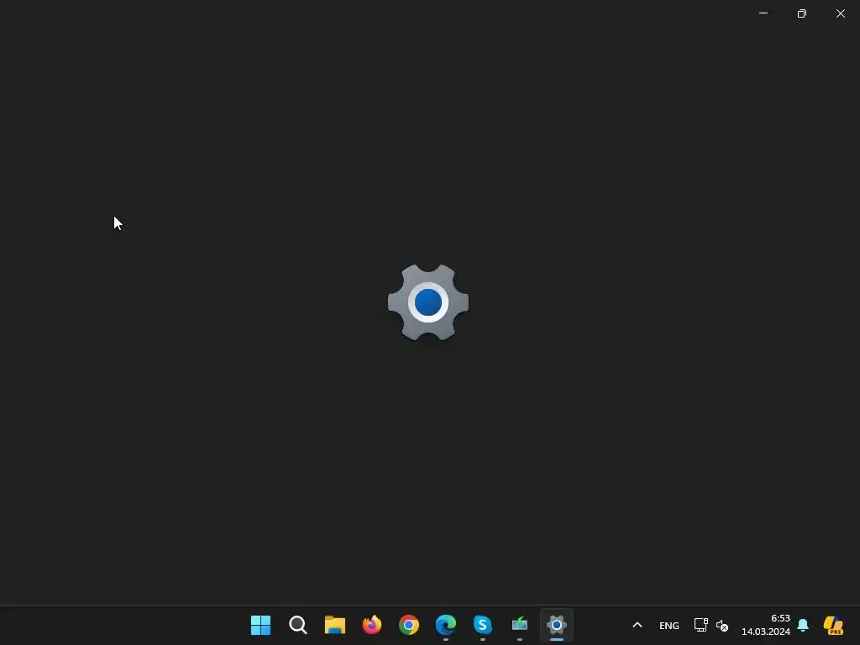Minimize the Settings window

point(763,13)
